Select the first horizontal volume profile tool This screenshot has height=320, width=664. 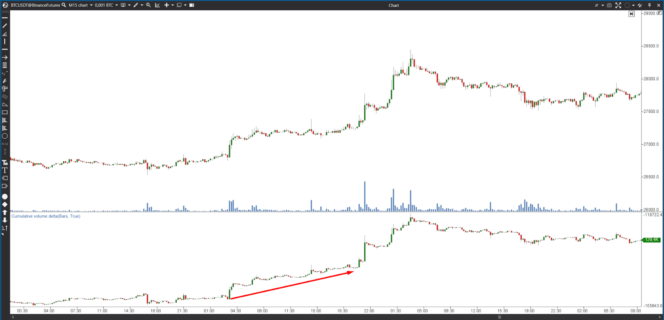(x=5, y=120)
